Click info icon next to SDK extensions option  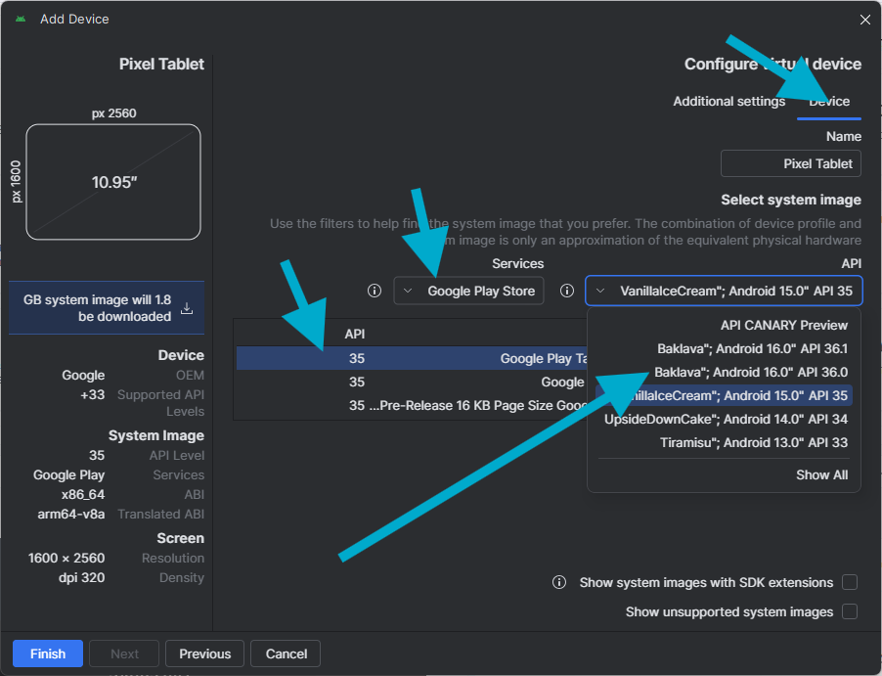559,582
